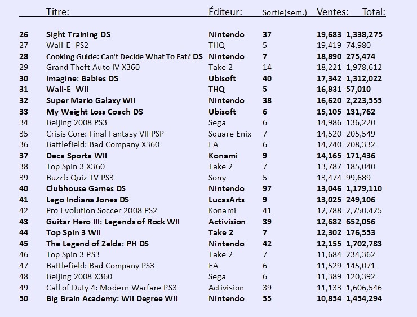Viewport: 417px width, 317px height.
Task: Click the Square Enix publisher cell
Action: coord(230,134)
